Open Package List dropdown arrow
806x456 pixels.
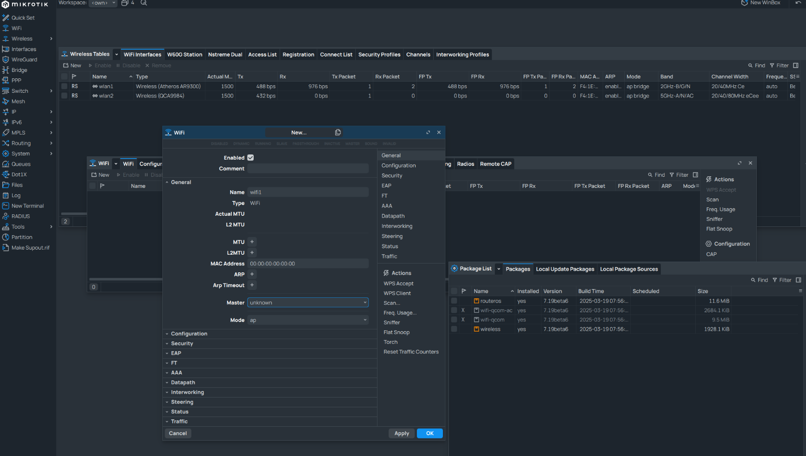point(499,269)
